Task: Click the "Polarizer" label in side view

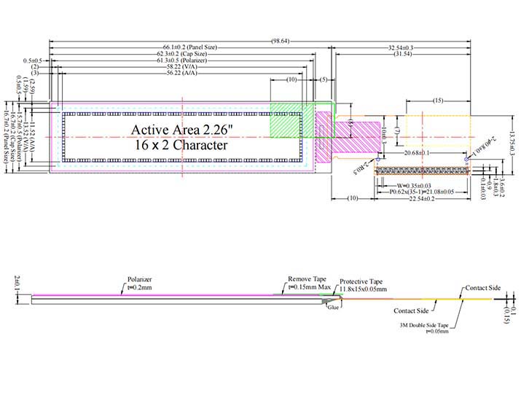Action: point(140,279)
